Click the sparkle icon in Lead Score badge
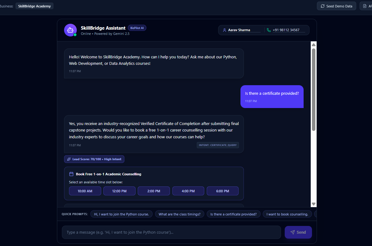Image resolution: width=372 pixels, height=246 pixels. [x=69, y=159]
